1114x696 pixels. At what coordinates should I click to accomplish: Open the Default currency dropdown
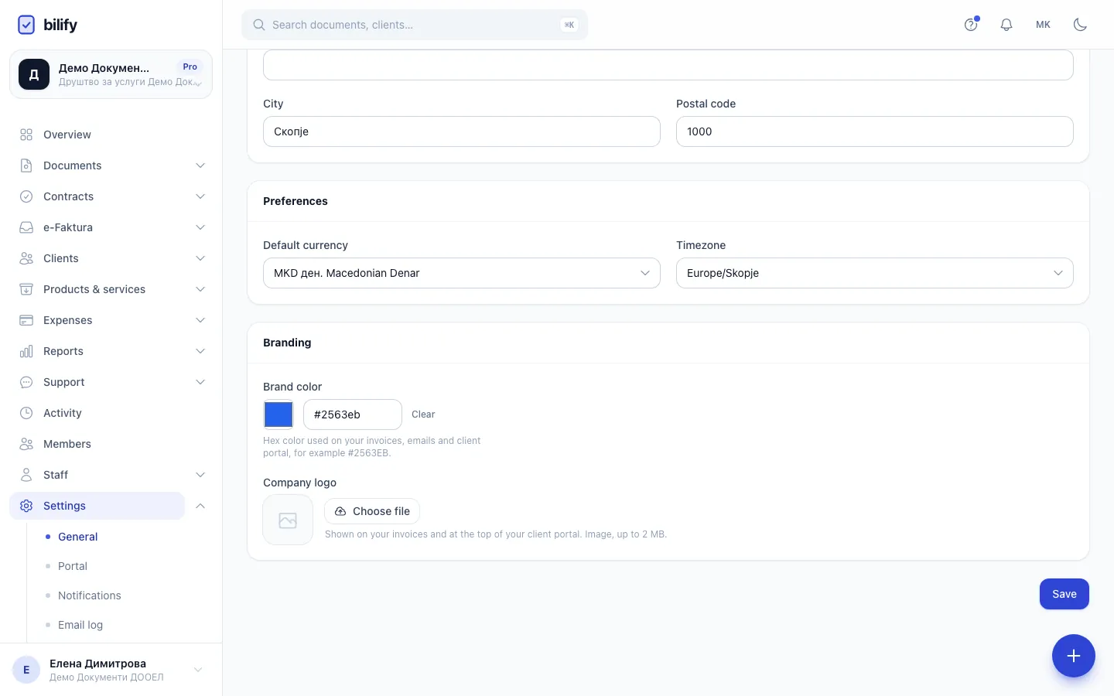[x=462, y=273]
